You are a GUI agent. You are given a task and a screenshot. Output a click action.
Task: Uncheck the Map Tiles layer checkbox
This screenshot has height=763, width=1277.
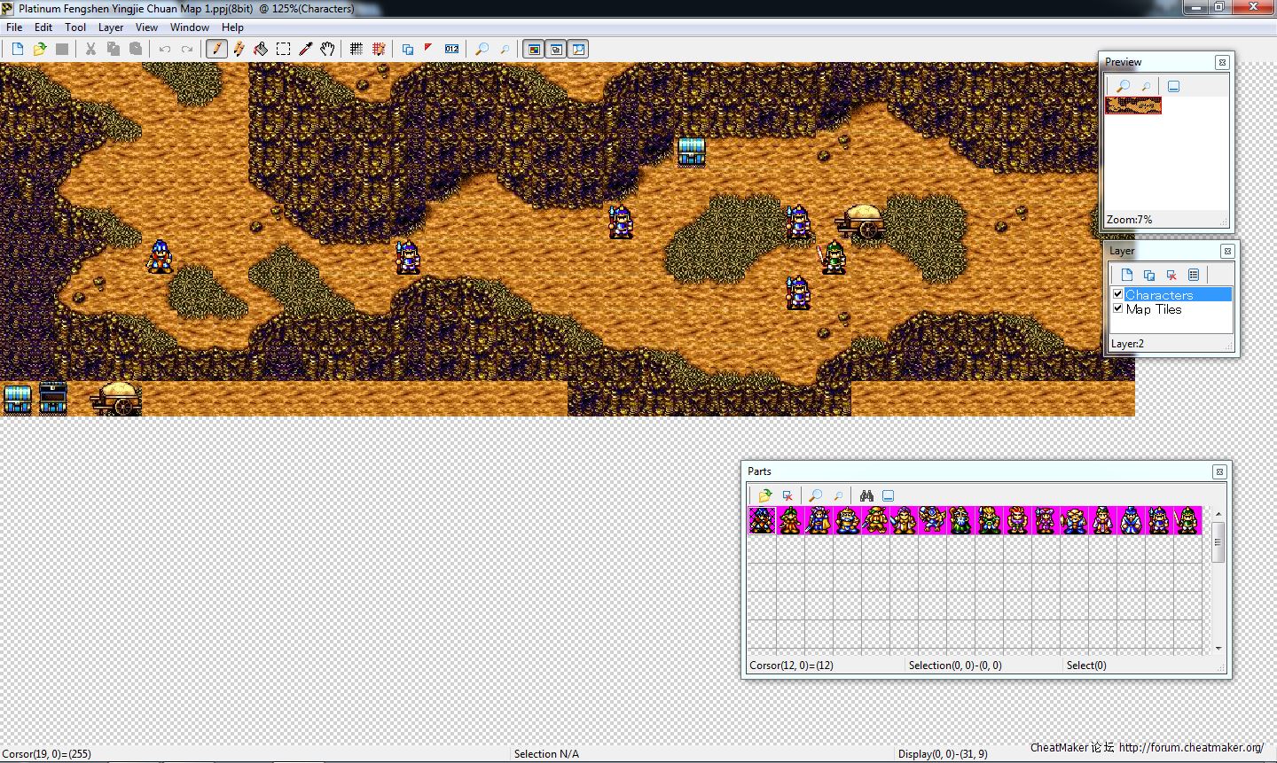point(1118,309)
